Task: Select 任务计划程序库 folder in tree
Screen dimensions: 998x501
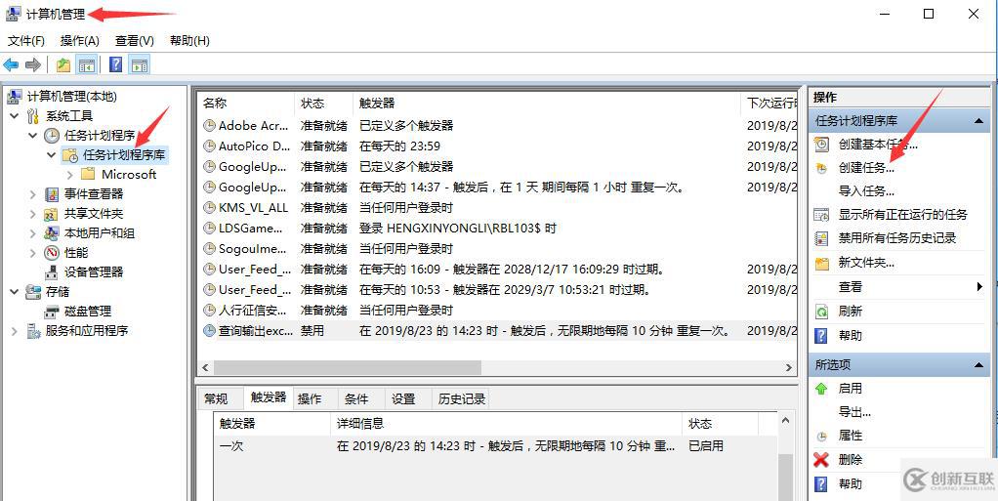Action: tap(123, 154)
